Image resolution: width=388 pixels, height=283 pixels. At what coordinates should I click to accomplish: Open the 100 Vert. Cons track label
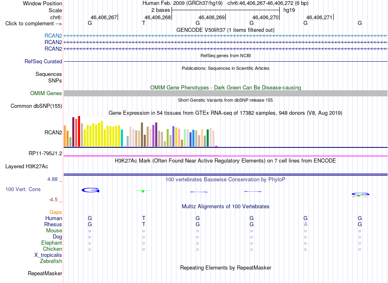[23, 189]
